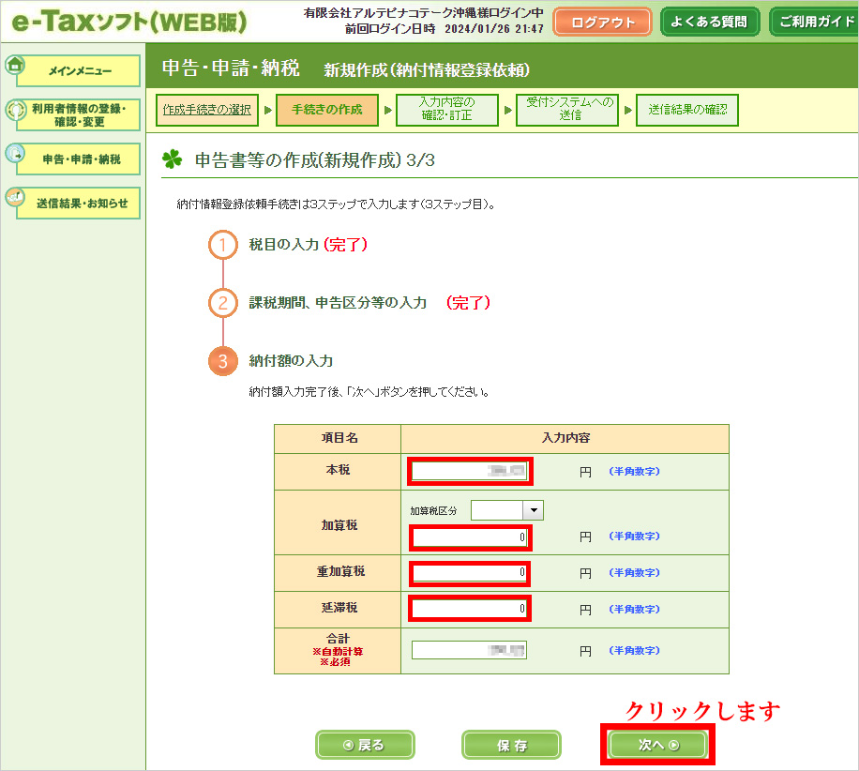
Task: Click the 次へ button
Action: (x=657, y=745)
